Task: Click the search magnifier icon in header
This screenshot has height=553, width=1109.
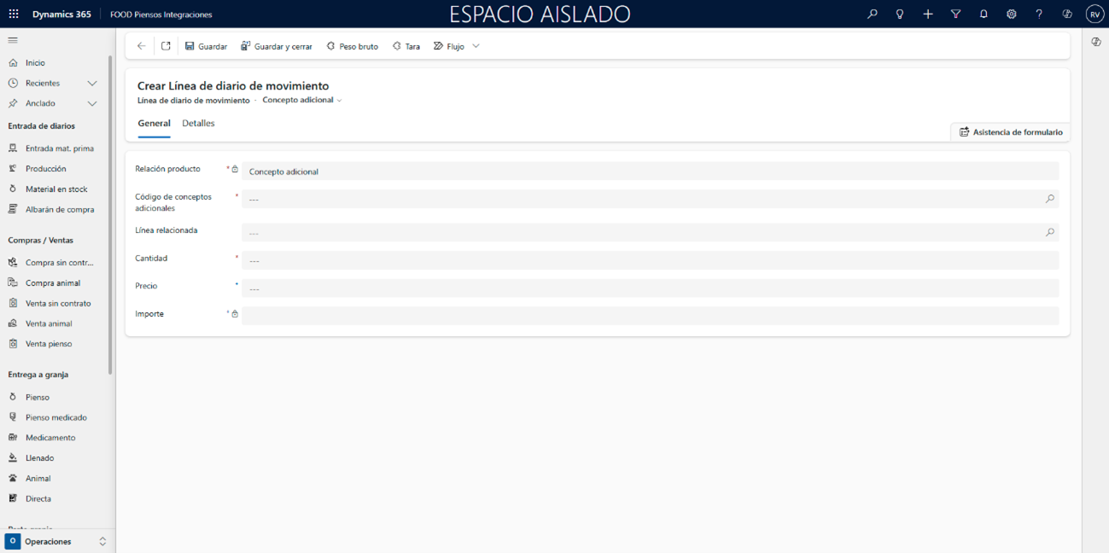Action: 872,15
